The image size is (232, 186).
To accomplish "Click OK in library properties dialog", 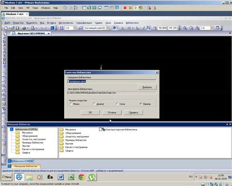I will [x=90, y=113].
